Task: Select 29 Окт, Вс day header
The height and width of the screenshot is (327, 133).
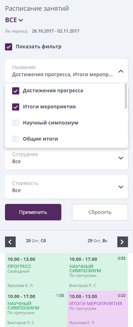Action: click(97, 241)
